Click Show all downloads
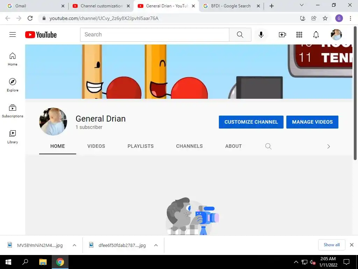The height and width of the screenshot is (269, 358). (331, 245)
